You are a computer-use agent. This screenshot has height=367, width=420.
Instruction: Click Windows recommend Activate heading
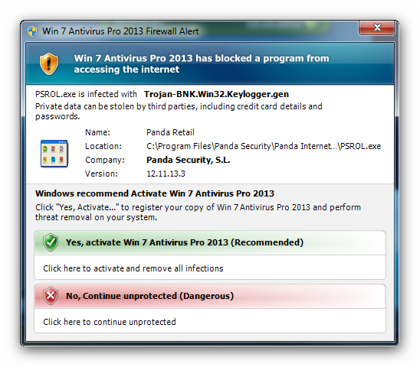pyautogui.click(x=155, y=193)
